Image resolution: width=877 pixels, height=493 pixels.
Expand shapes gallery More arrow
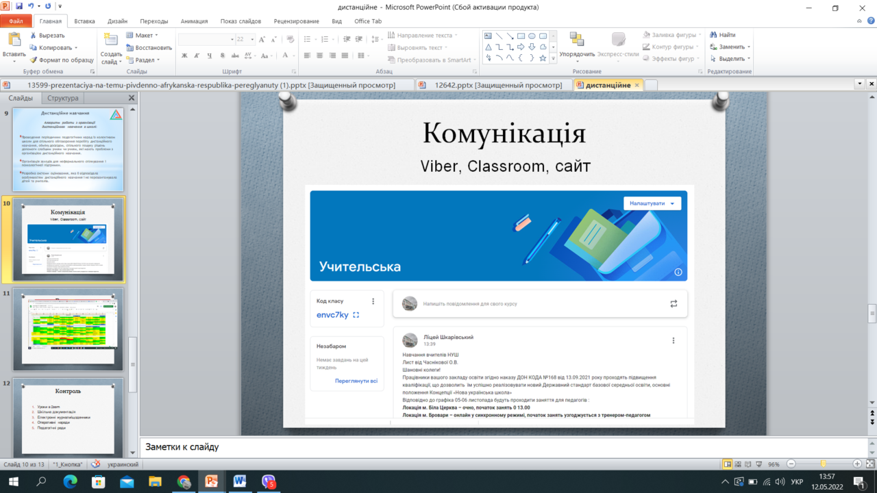554,60
